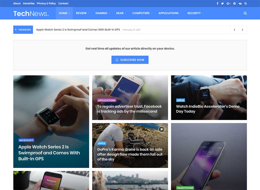This screenshot has width=260, height=190.
Task: Open the search magnifier icon
Action: click(245, 13)
